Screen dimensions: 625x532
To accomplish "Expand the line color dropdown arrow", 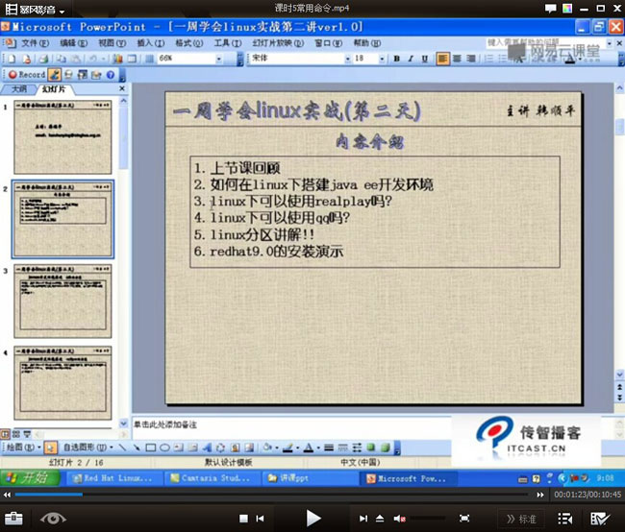I will pos(297,448).
